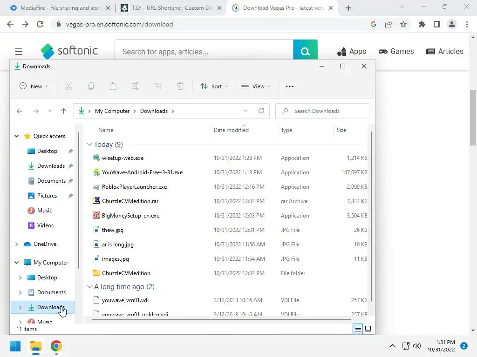Screen dimensions: 477x357
Task: Switch to T.LY URL Shortener tab
Action: pos(171,8)
